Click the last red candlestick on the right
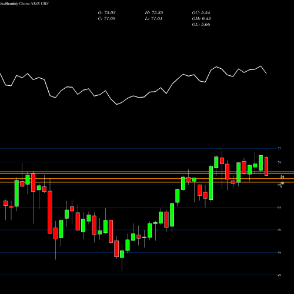The width and height of the screenshot is (294, 294). click(x=266, y=166)
